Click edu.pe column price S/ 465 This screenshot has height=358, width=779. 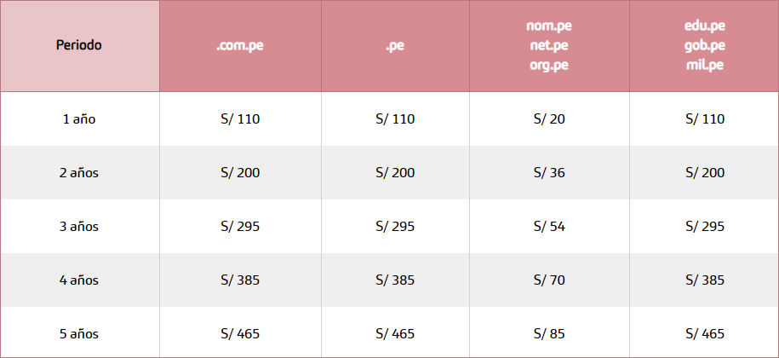point(704,334)
